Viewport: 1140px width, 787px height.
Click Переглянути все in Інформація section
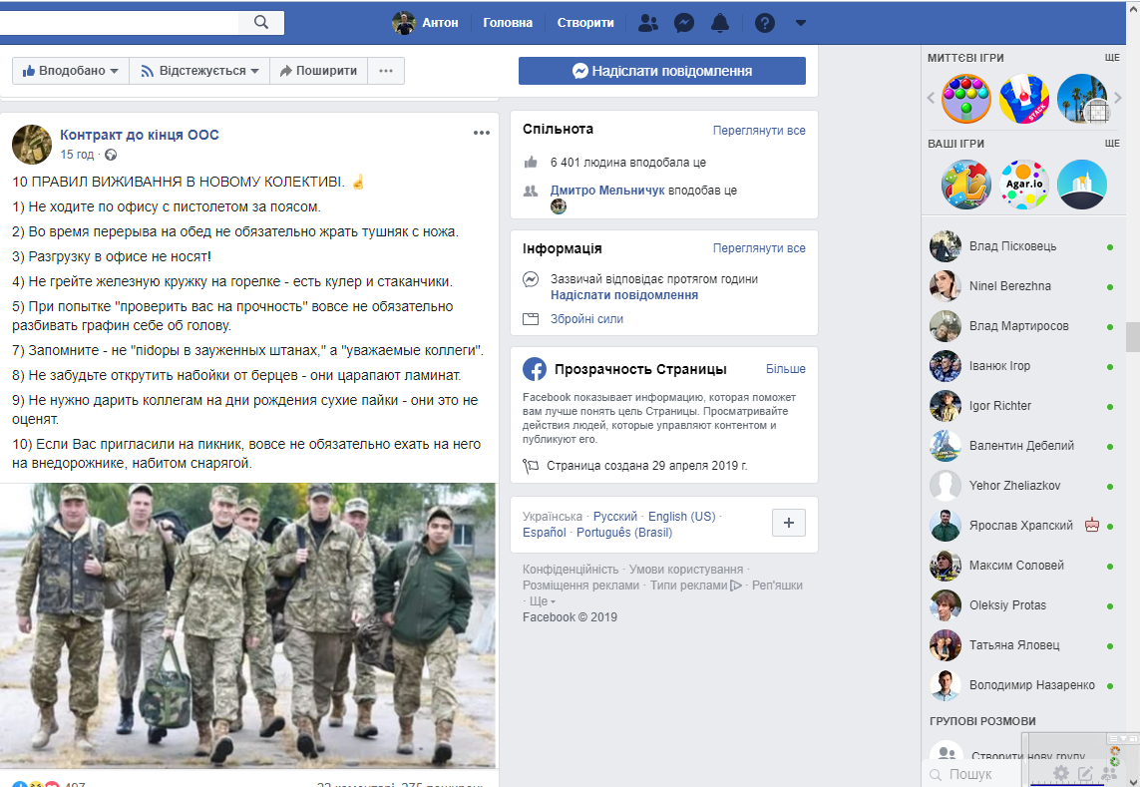[759, 248]
